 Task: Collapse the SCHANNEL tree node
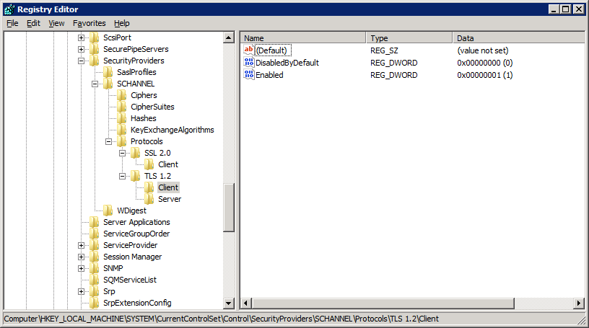click(x=95, y=84)
